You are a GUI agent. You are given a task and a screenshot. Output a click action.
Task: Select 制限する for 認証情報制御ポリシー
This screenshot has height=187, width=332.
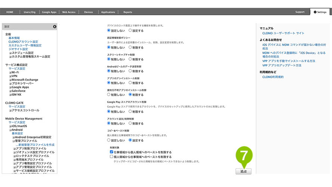(x=130, y=47)
